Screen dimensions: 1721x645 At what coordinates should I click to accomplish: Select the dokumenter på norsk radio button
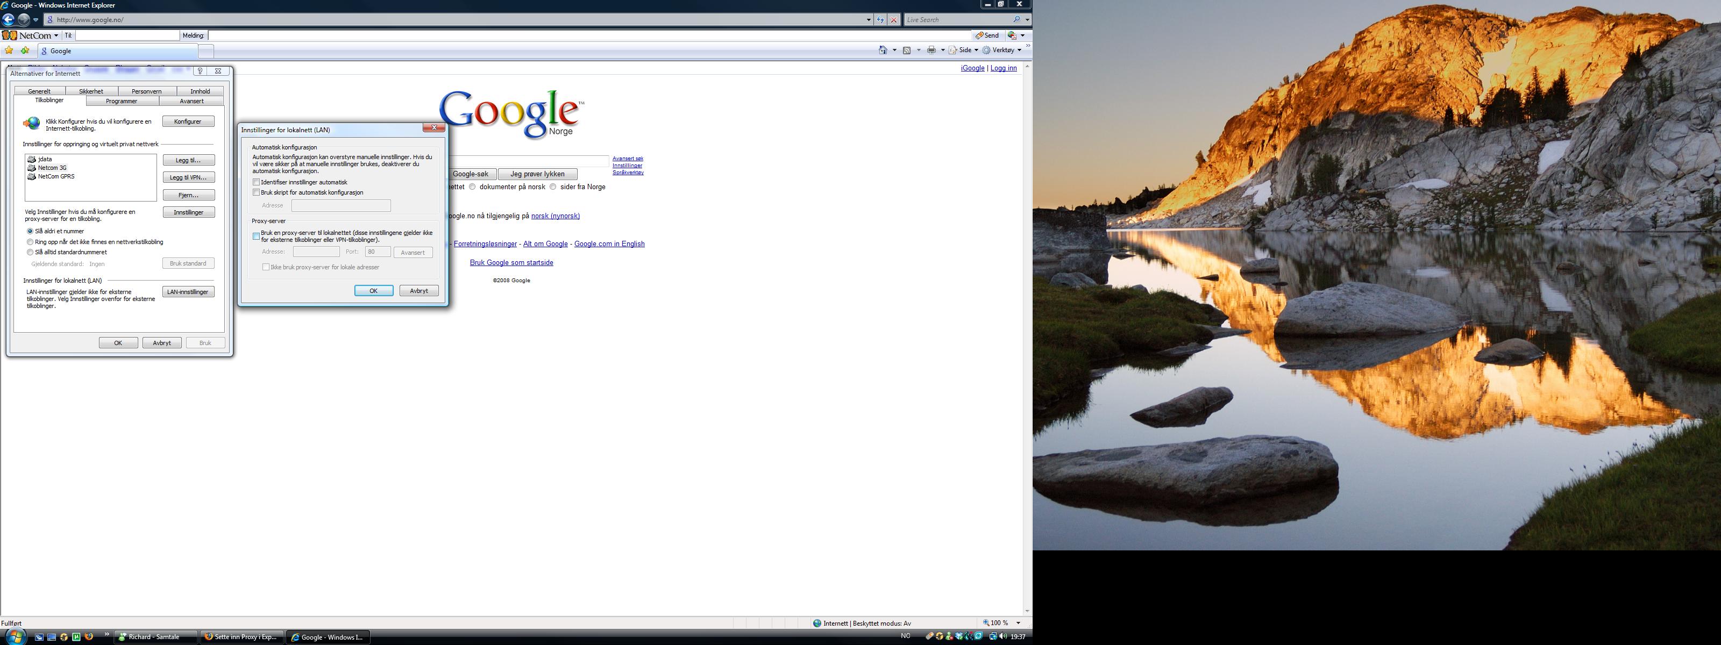472,187
